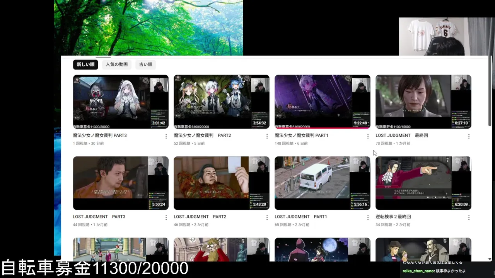Click the 5:50:24 duration badge

tap(159, 204)
